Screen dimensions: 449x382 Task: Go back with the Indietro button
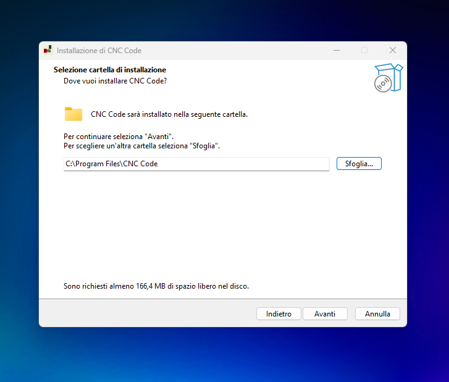tap(279, 314)
